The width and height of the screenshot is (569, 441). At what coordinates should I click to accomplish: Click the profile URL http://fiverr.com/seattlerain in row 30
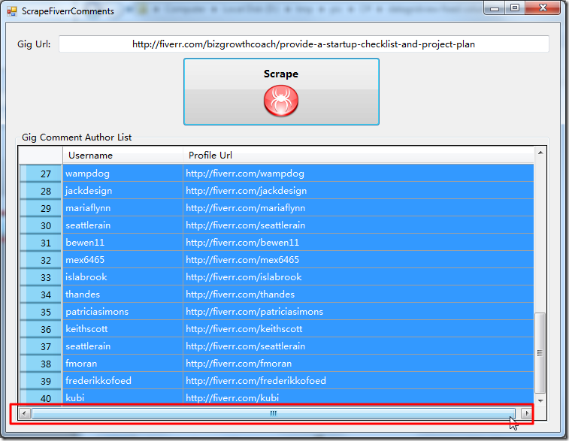pos(359,225)
